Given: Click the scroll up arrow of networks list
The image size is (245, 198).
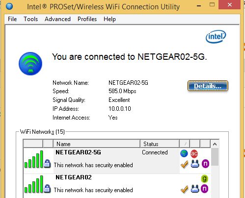Looking at the screenshot, I should 215,144.
